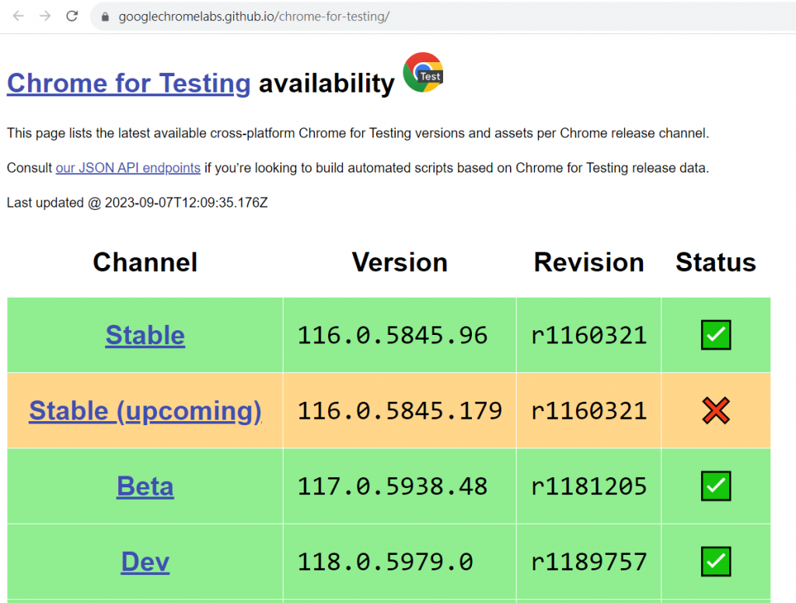Click the URL in the address bar
Viewport: 796px width, 603px height.
coord(253,16)
